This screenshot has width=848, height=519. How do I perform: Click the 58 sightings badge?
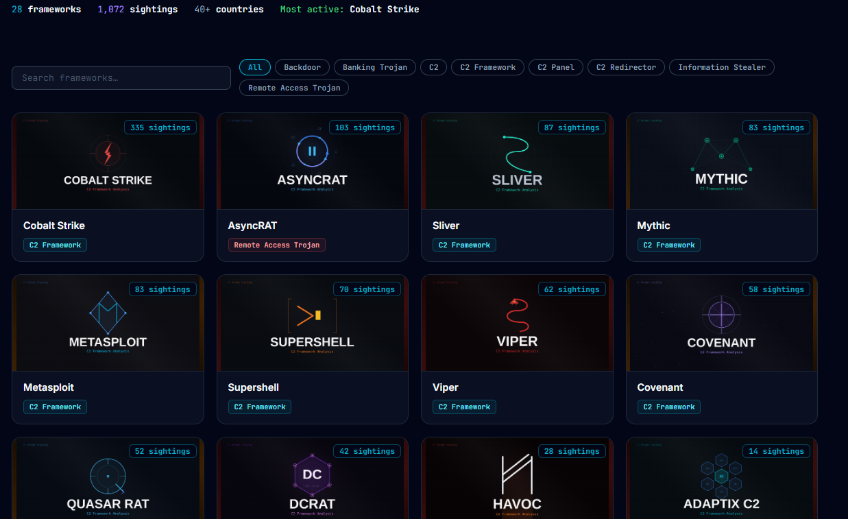point(777,289)
